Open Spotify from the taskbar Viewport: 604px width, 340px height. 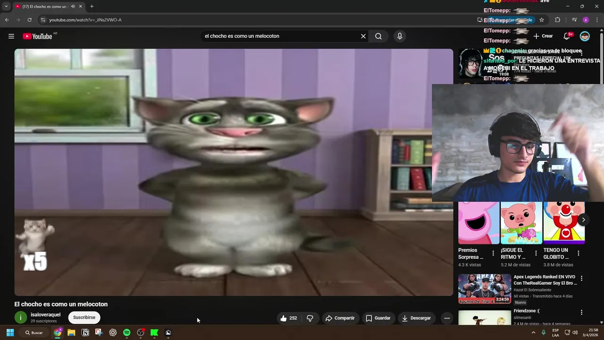126,332
